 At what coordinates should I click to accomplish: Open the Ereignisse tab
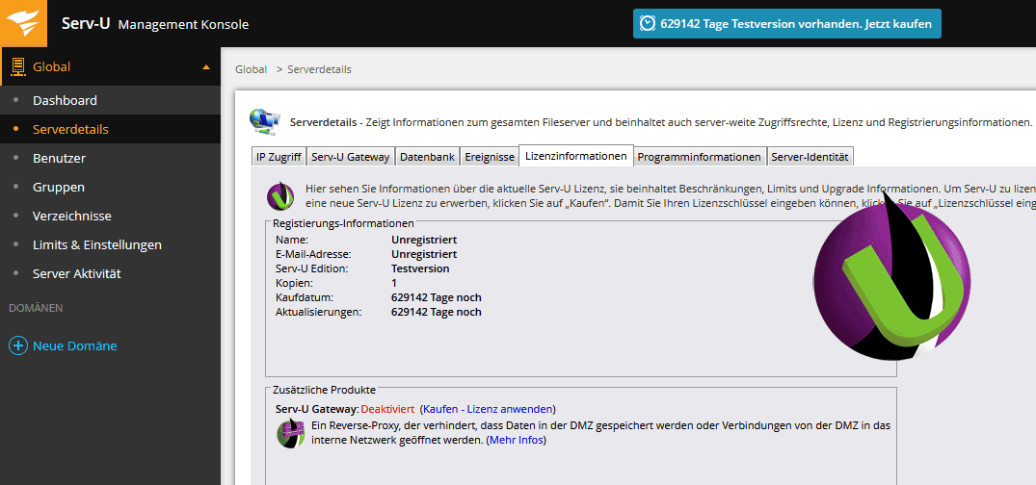click(489, 157)
